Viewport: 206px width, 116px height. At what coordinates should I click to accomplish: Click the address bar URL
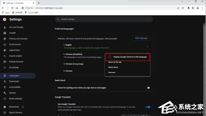(x=49, y=8)
